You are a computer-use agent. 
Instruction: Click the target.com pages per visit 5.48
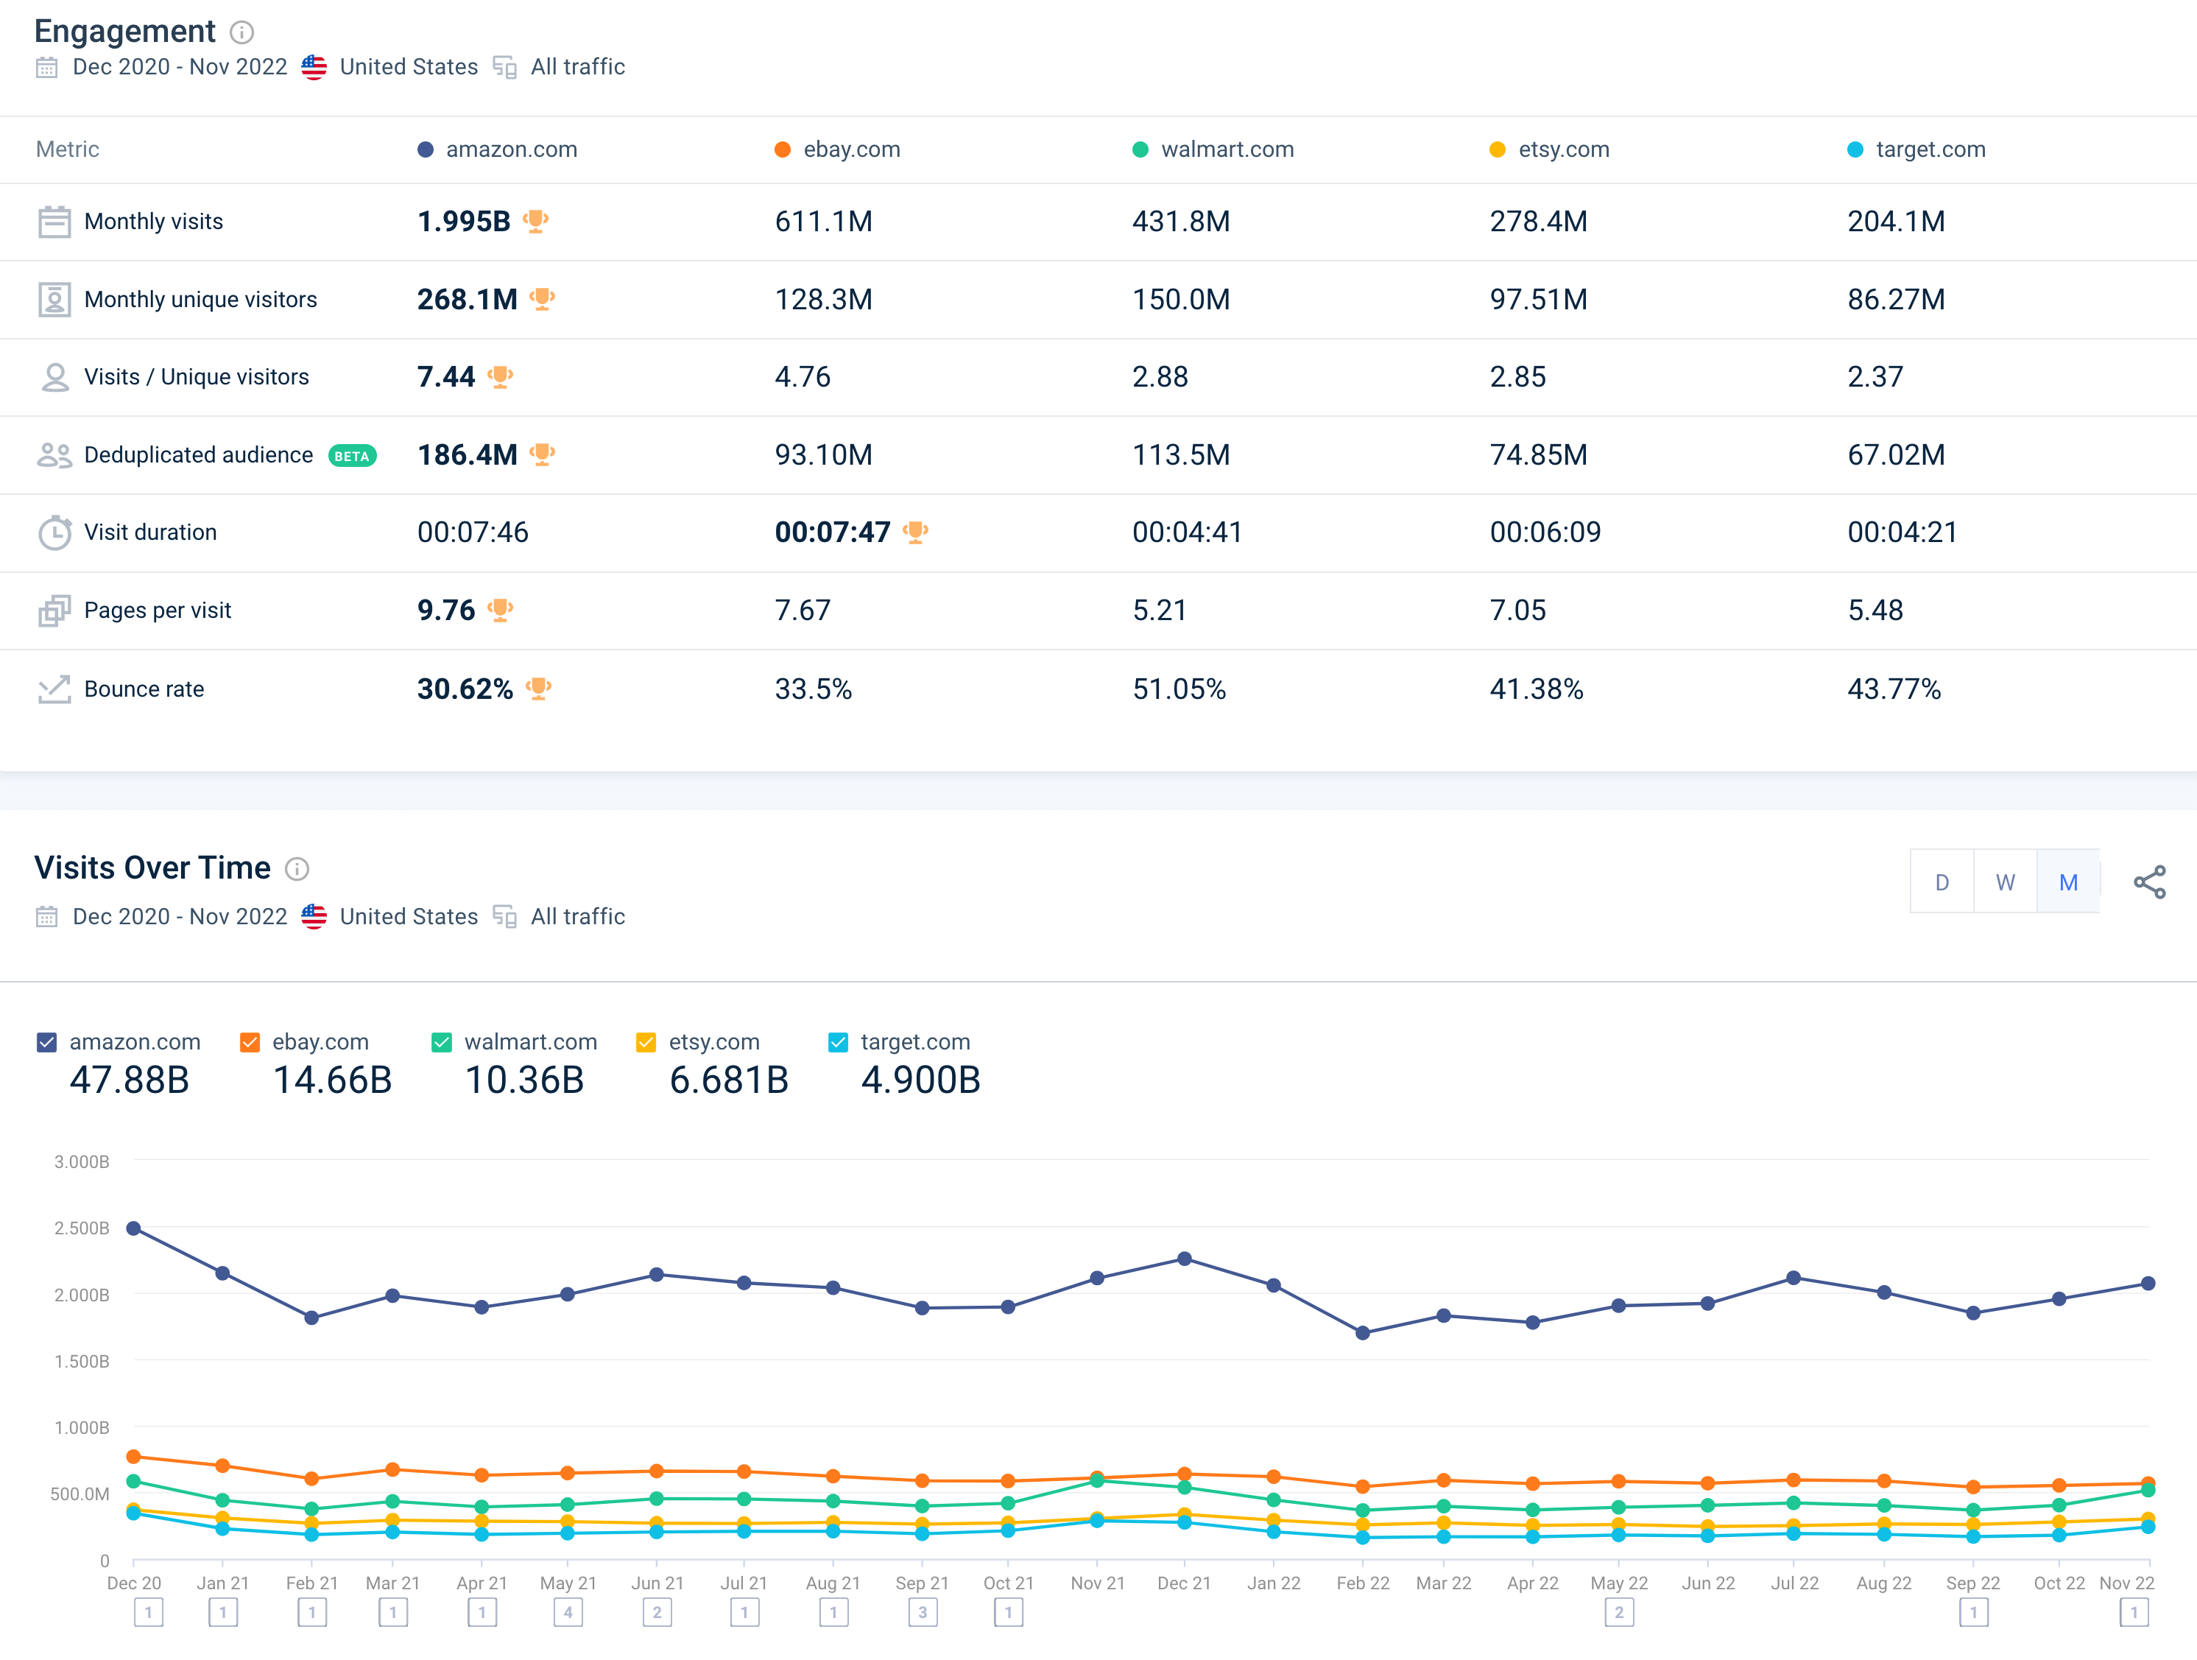(1875, 611)
